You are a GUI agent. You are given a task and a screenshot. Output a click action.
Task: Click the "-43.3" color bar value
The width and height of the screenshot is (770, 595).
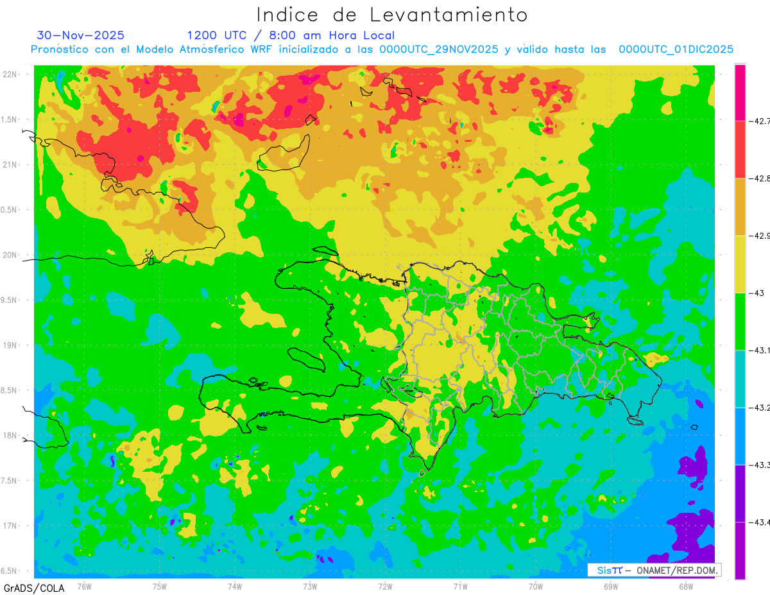759,465
